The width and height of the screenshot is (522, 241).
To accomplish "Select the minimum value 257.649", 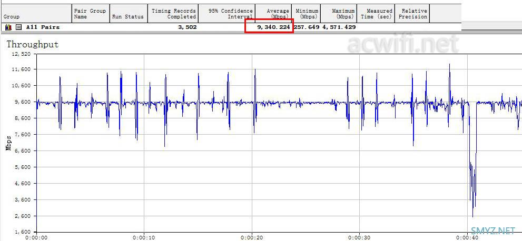I will 307,27.
